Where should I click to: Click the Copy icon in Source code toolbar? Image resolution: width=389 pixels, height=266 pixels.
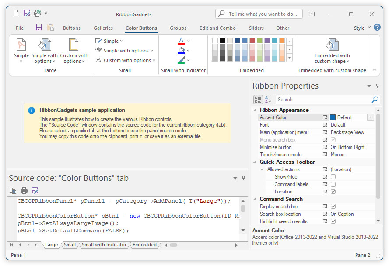tap(13, 190)
